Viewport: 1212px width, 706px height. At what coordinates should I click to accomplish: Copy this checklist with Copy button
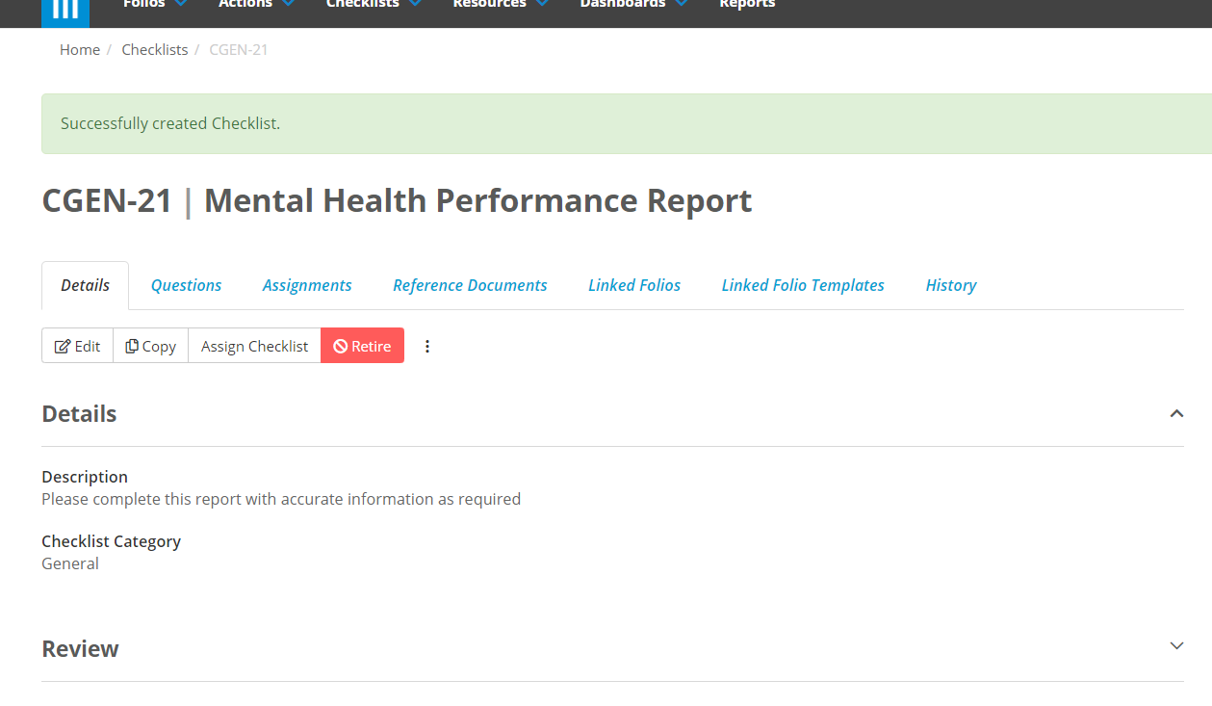click(150, 346)
